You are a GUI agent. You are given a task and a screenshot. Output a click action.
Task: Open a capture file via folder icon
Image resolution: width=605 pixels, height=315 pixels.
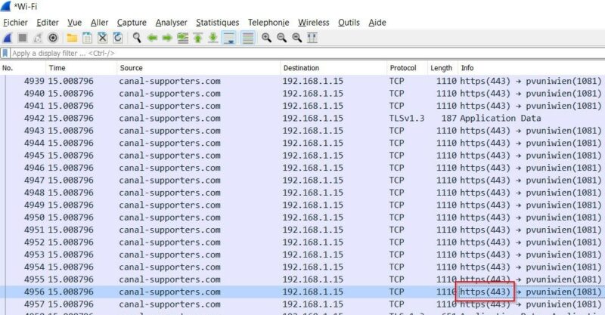pos(72,38)
